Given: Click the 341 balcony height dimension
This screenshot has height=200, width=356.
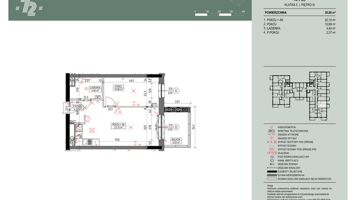Looking at the screenshot, I should (193, 127).
